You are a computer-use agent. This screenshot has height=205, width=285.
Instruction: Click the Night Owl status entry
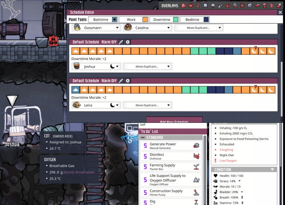pos(227,155)
